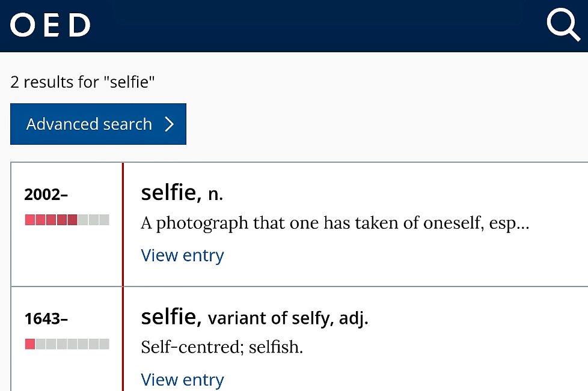Image resolution: width=588 pixels, height=391 pixels.
Task: Click the frequency band under 1643–
Action: point(67,344)
